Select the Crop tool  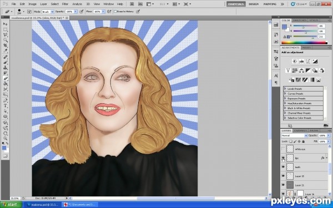coord(6,45)
